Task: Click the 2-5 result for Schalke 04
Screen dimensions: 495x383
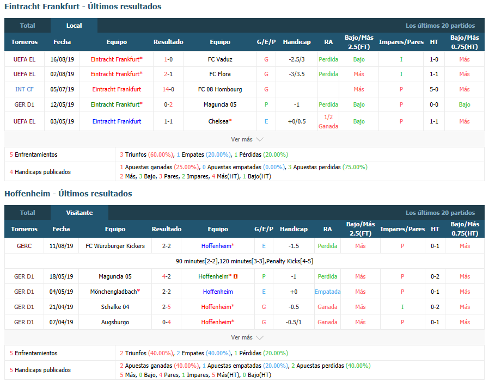Action: click(x=167, y=307)
